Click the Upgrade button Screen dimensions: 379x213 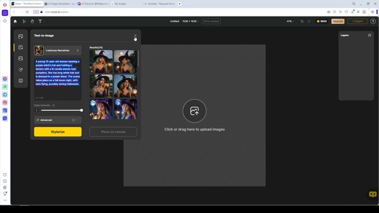(x=338, y=21)
